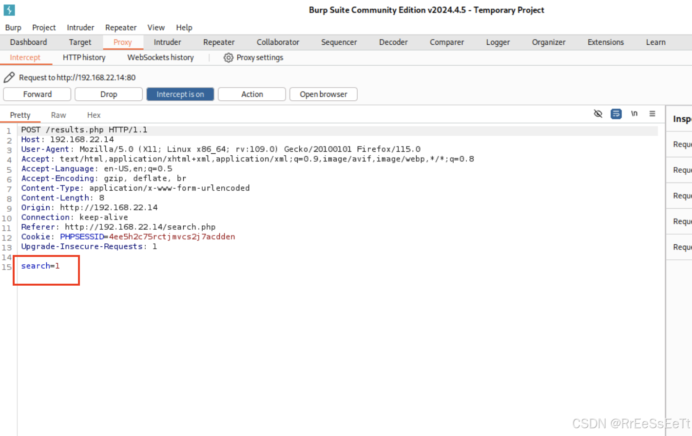
Task: Open the Repeater menu in the menu bar
Action: pyautogui.click(x=121, y=28)
